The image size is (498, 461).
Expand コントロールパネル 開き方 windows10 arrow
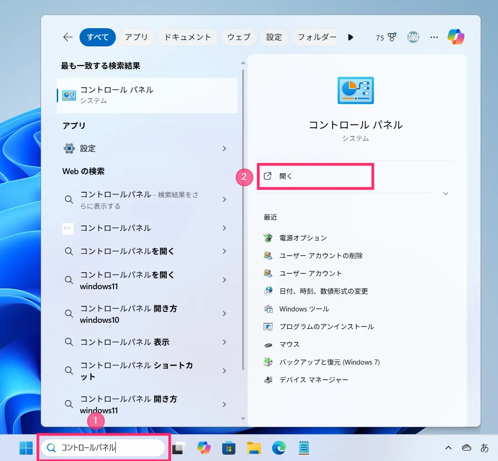tap(224, 314)
